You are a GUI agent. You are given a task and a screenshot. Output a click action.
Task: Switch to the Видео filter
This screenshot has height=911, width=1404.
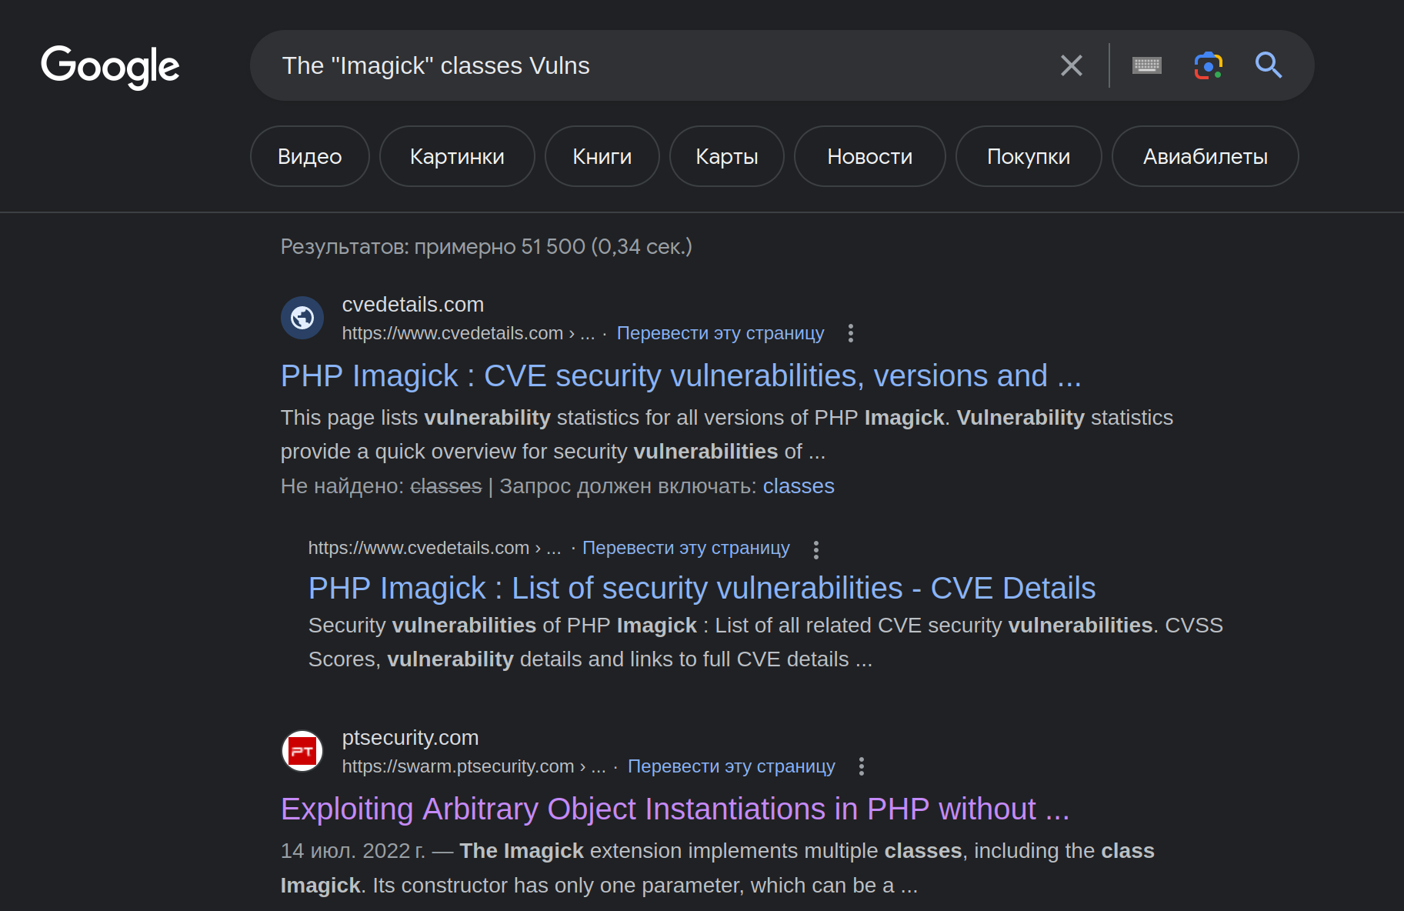click(310, 156)
